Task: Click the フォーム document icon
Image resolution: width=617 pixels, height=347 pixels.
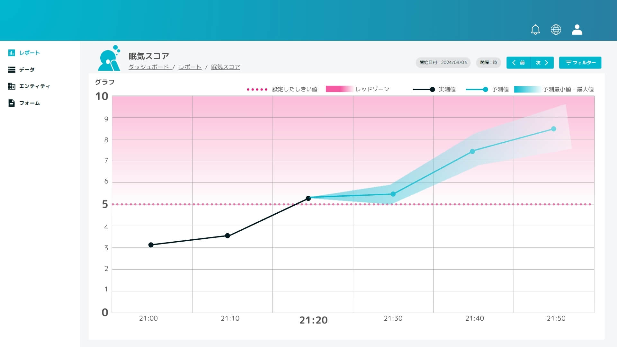Action: click(x=11, y=103)
